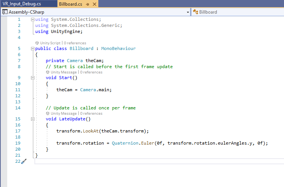Click the Unity cube icon above class
Image resolution: width=284 pixels, height=187 pixels.
tap(37, 43)
